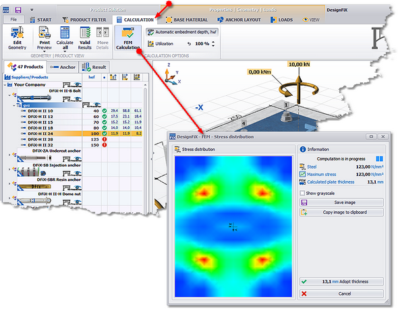Click Copy image to clipboard button
Viewport: 398px width, 309px height.
coord(341,213)
